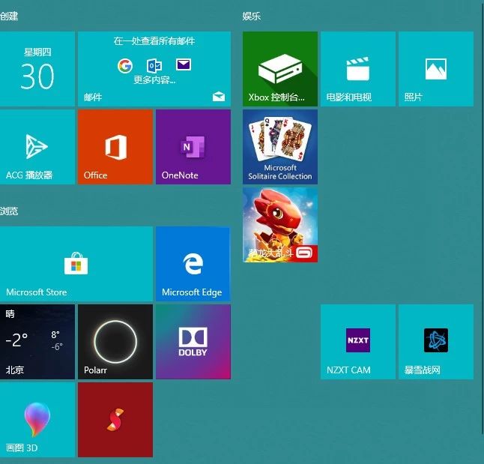The width and height of the screenshot is (484, 464).
Task: Click the 浏览 group header
Action: pos(9,211)
